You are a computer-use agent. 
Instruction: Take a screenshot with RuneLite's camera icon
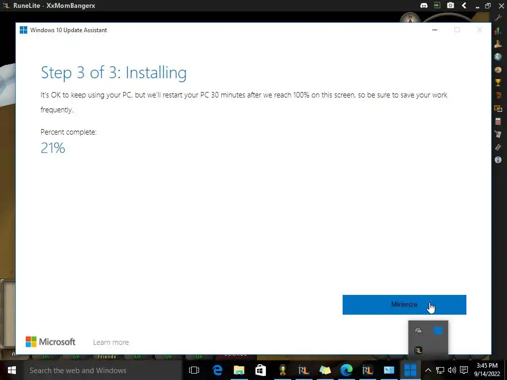[451, 5]
